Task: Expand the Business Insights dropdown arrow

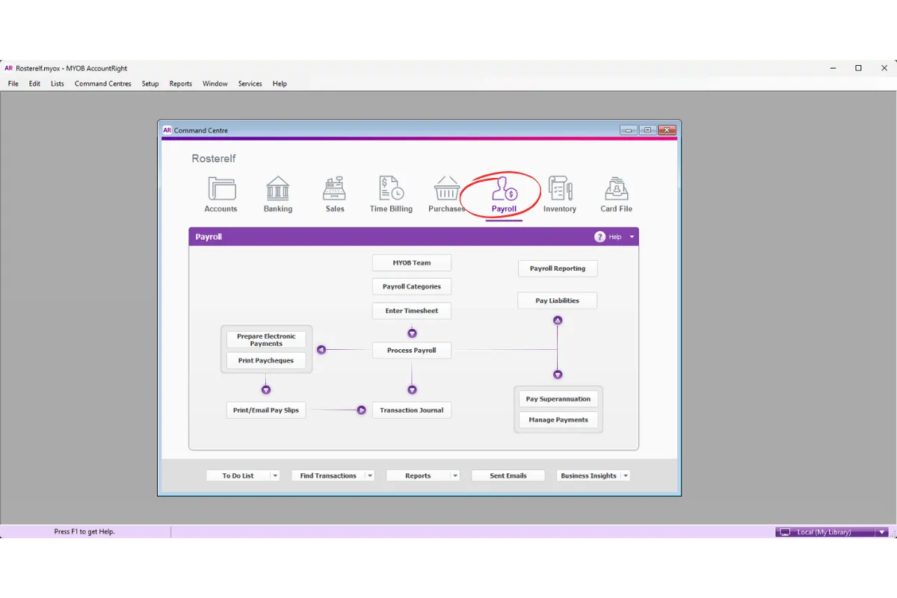Action: click(626, 475)
